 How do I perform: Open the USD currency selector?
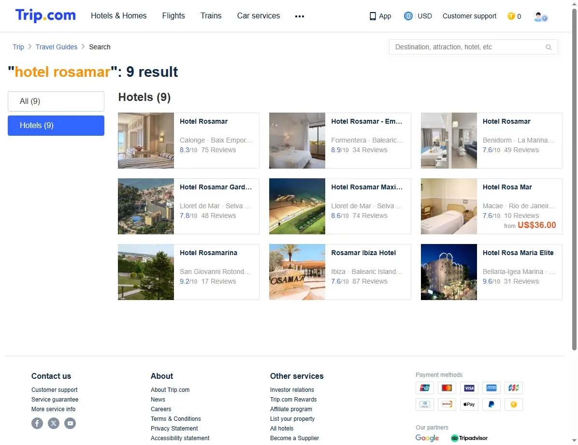click(425, 16)
